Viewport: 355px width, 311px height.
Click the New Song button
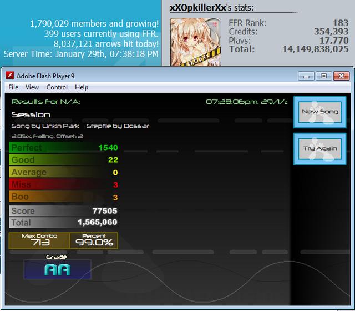point(320,112)
